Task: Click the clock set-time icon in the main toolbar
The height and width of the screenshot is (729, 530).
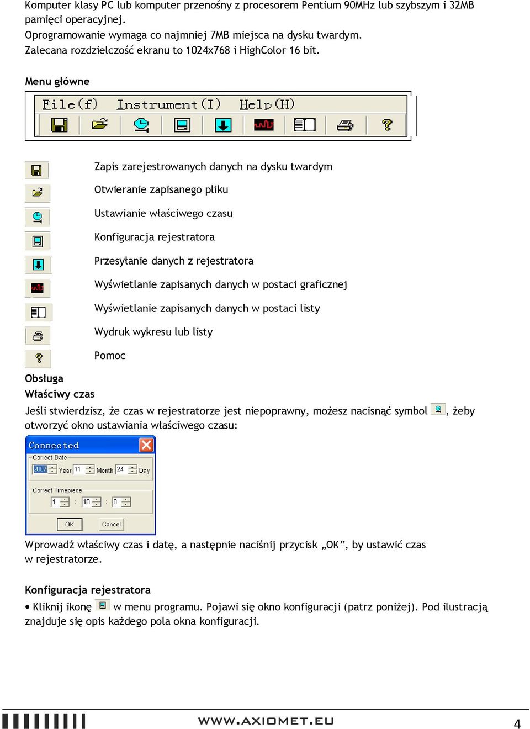Action: [141, 125]
